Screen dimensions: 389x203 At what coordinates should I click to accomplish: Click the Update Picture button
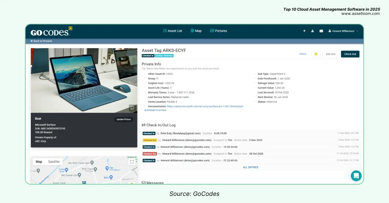[124, 119]
